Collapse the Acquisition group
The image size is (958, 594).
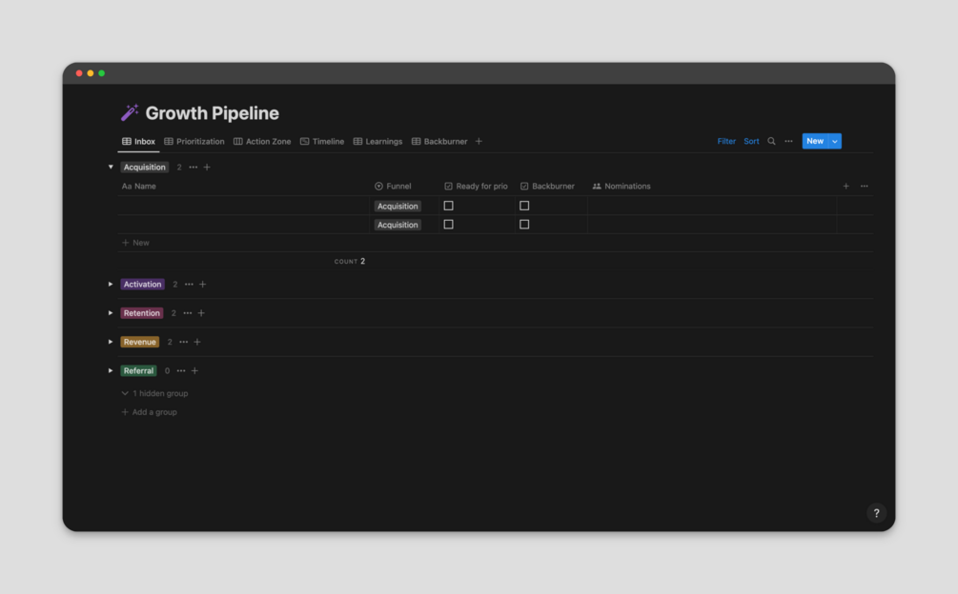111,168
